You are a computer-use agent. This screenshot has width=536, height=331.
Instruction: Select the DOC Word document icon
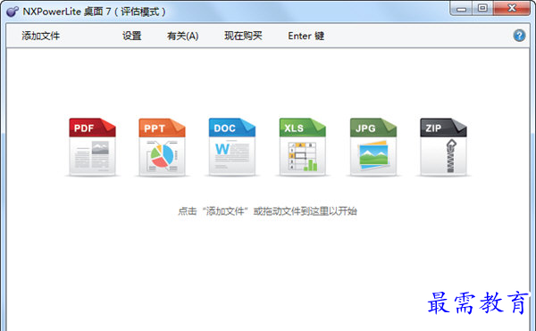[x=232, y=146]
